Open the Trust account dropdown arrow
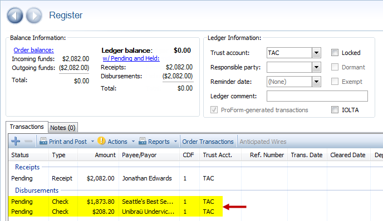Image resolution: width=383 pixels, height=221 pixels. [x=316, y=53]
